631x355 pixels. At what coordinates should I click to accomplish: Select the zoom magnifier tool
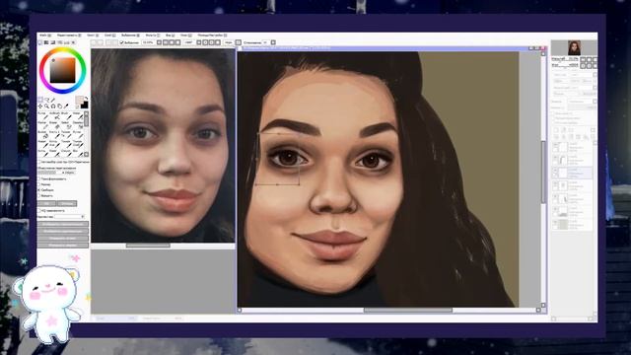coord(46,106)
